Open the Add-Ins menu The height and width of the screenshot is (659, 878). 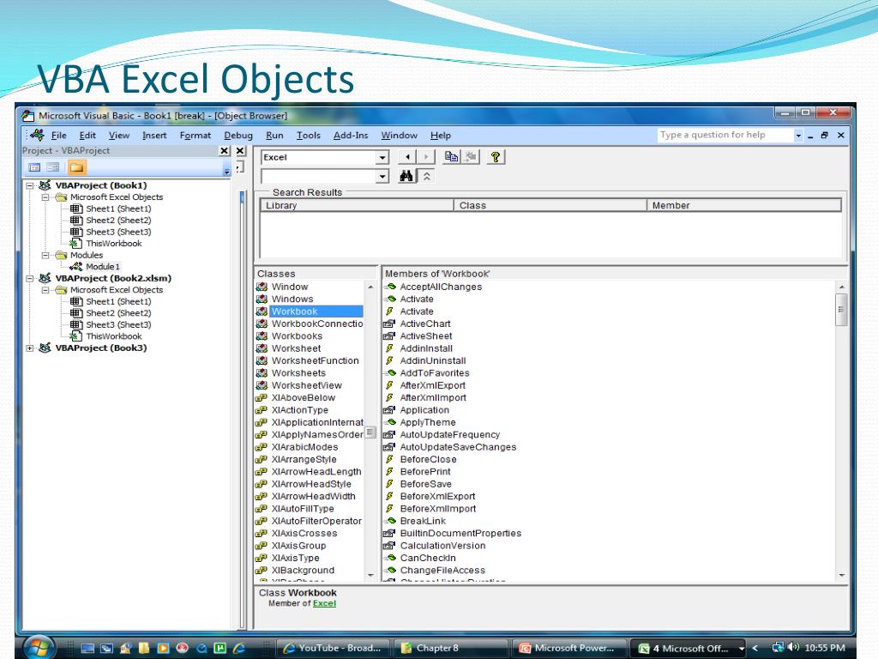pyautogui.click(x=351, y=135)
